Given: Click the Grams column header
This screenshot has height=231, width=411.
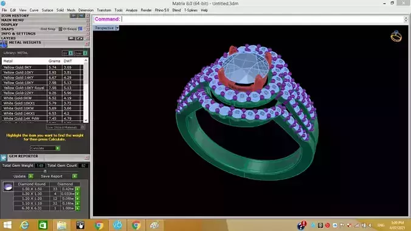Looking at the screenshot, I should pos(54,61).
